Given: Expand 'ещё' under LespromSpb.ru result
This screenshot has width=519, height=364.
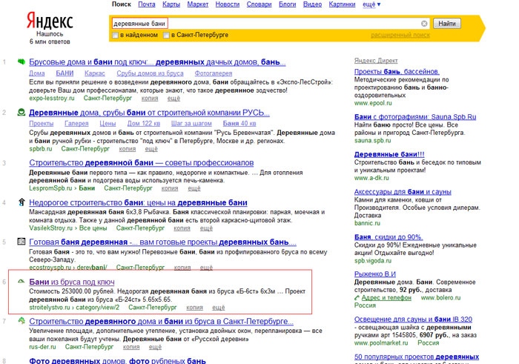Looking at the screenshot, I should [194, 188].
